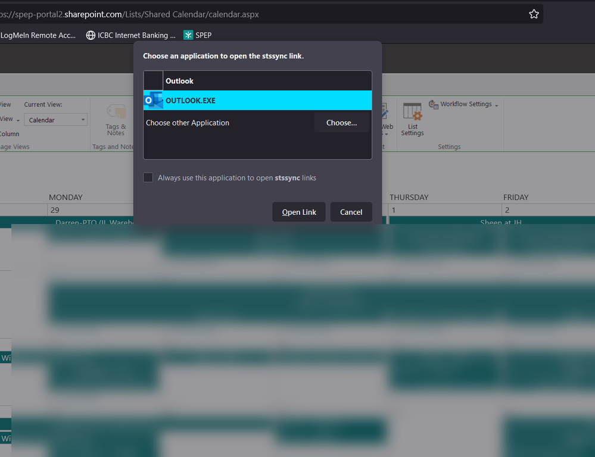Open the ICBC Internet Banking bookmark

(131, 35)
